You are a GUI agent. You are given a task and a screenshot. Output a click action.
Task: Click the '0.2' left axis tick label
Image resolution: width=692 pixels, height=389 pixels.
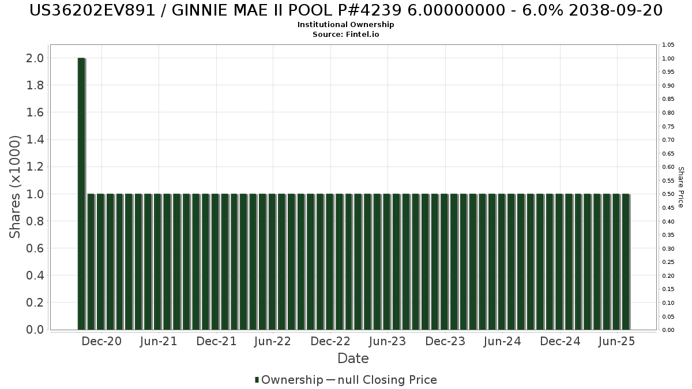click(35, 302)
